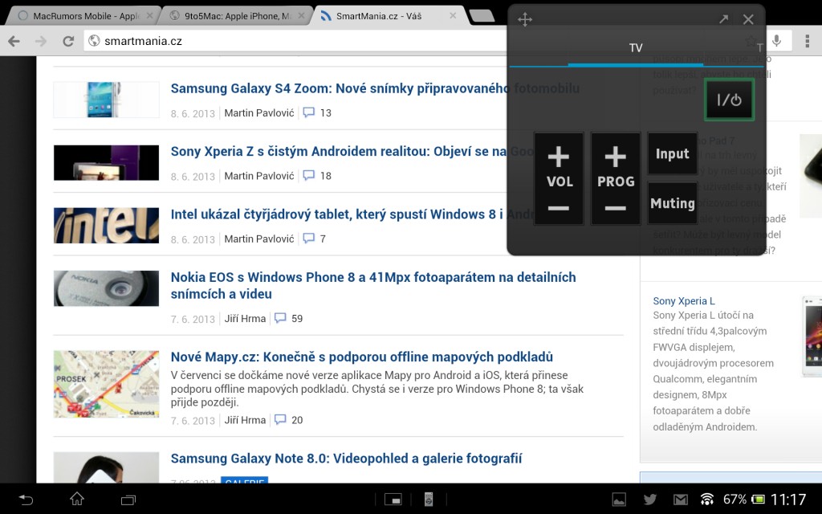Open the Samsung Galaxy S4 Zoom article

(375, 88)
